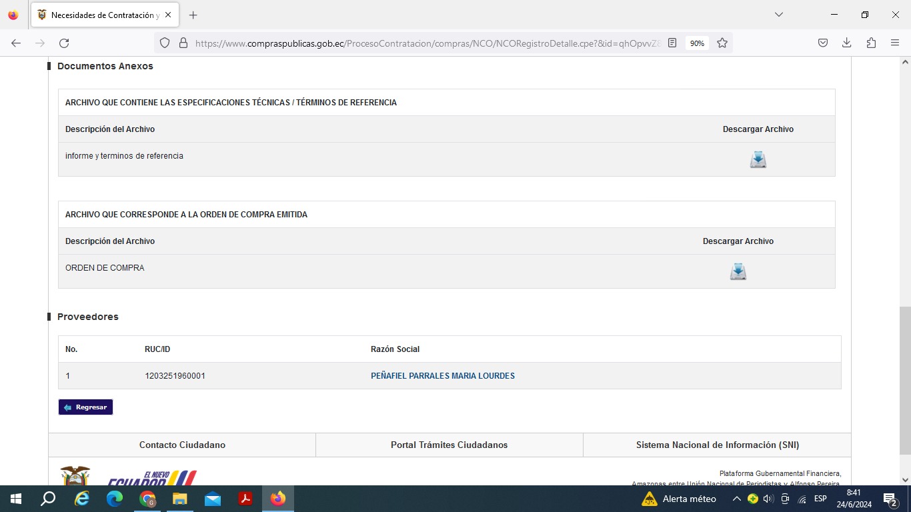Open Firefox extensions menu
This screenshot has height=512, width=911.
871,43
